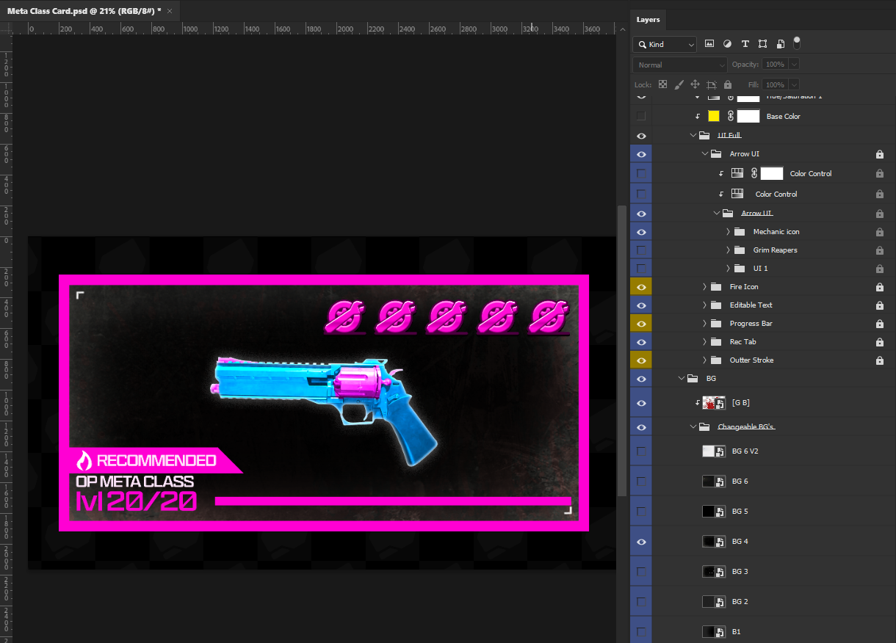This screenshot has height=643, width=896.
Task: Click the mask link icon on Base Color layer
Action: point(731,116)
